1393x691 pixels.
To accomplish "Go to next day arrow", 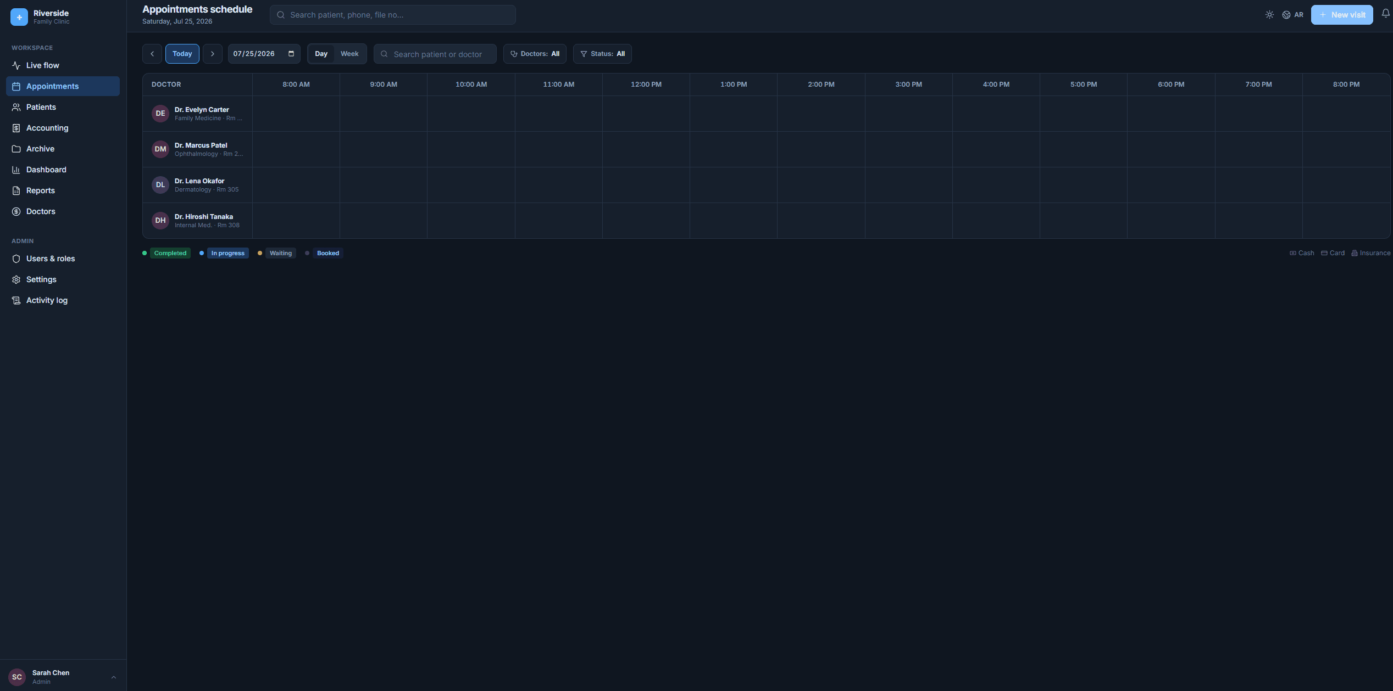I will pos(213,54).
